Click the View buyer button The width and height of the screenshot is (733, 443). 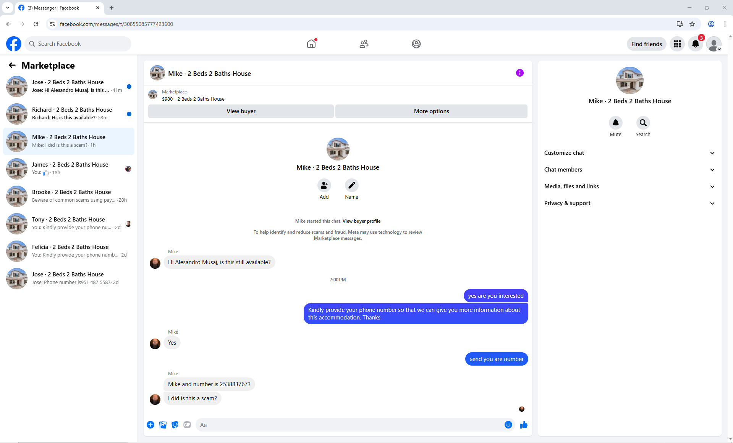tap(241, 111)
